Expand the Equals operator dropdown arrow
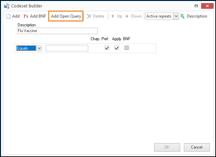Viewport: 216px width, 157px height. (40, 48)
